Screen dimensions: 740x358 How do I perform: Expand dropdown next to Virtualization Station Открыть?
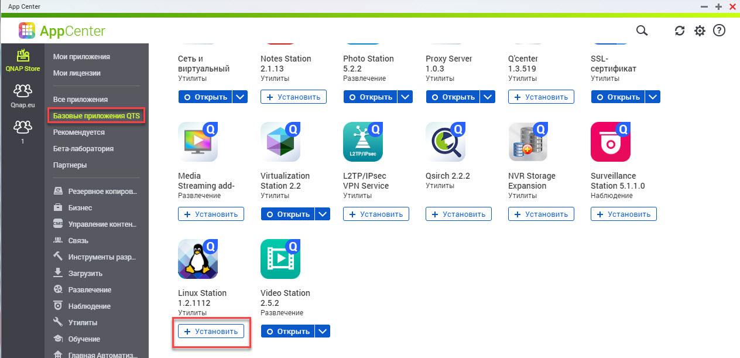(x=323, y=214)
